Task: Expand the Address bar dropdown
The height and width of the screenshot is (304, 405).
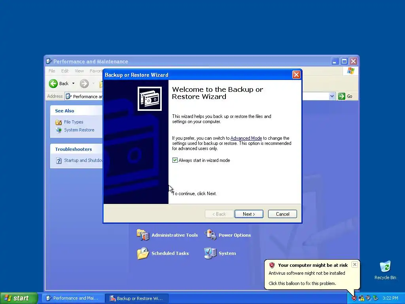Action: [332, 97]
